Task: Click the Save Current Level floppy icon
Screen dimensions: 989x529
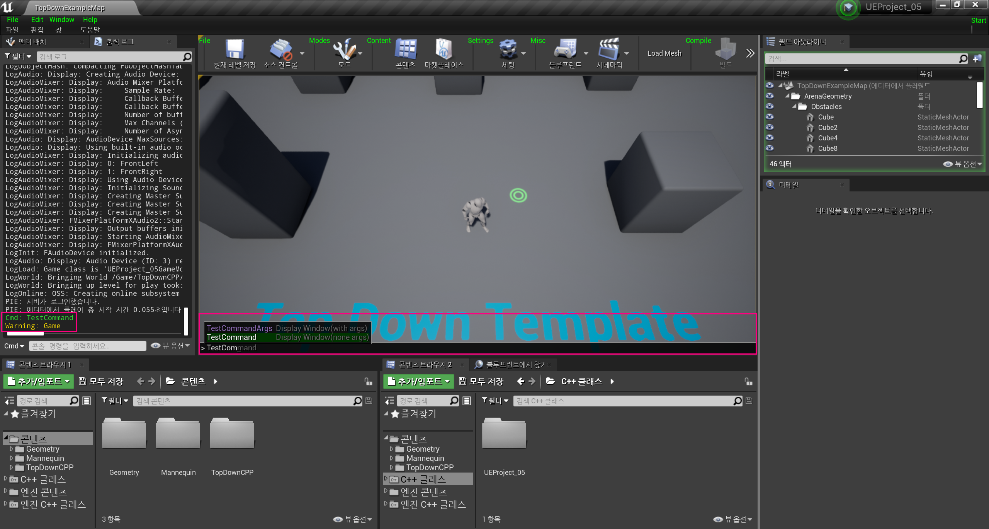Action: [x=235, y=49]
